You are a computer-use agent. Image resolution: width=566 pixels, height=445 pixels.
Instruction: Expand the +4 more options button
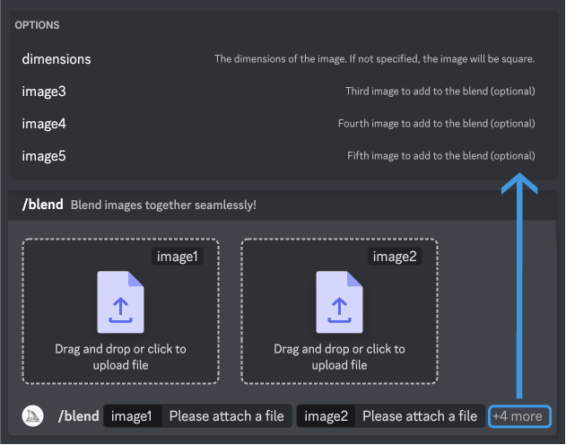coord(519,416)
